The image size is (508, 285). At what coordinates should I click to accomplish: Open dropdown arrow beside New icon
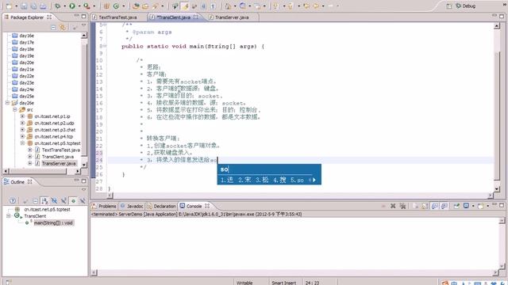click(x=16, y=6)
